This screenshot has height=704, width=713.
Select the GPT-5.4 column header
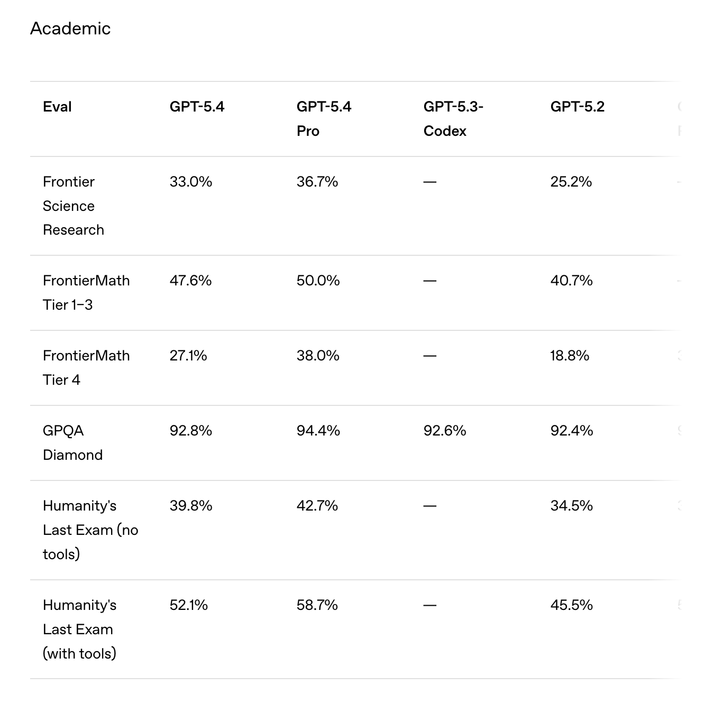coord(197,107)
